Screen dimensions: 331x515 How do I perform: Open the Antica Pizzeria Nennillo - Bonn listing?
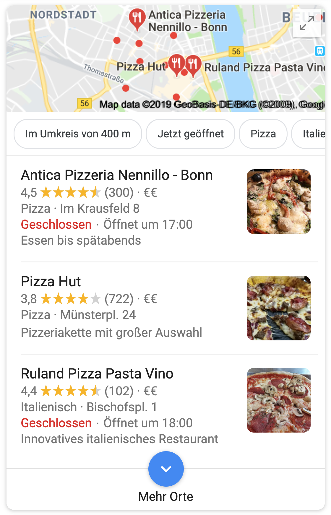117,175
